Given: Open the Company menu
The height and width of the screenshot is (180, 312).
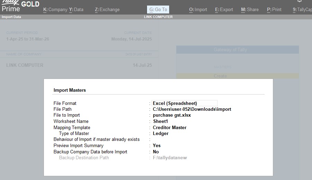Looking at the screenshot, I should (x=55, y=10).
